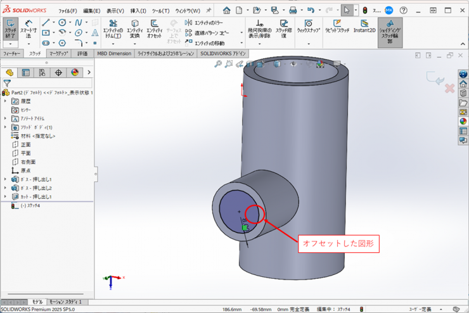This screenshot has height=313, width=469.
Task: Open the Quick Snaps (クイックスナップ) tool
Action: point(308,27)
